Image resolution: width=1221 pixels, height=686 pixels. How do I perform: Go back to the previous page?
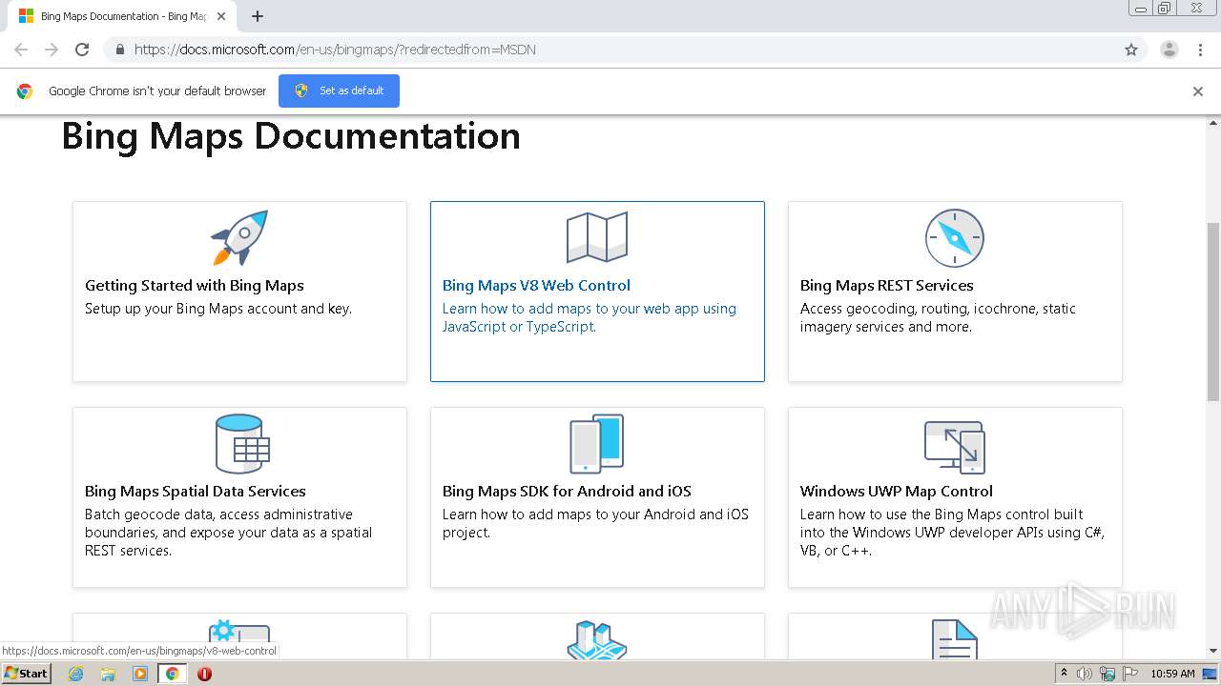[21, 50]
